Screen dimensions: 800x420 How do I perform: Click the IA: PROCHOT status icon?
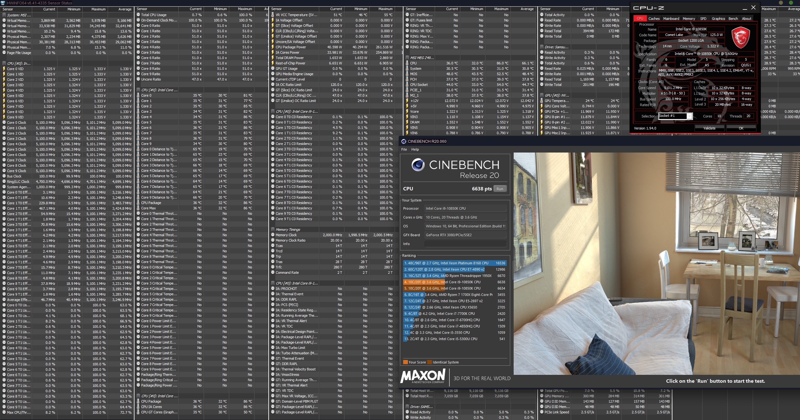point(273,289)
